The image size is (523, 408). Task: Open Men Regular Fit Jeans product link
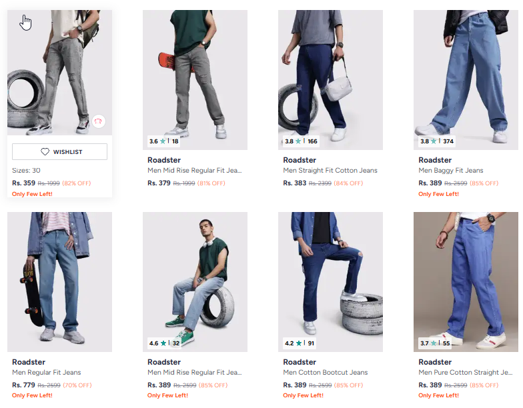point(46,373)
